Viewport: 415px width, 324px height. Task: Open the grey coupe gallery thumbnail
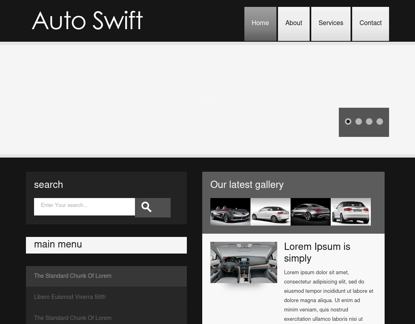pos(310,211)
